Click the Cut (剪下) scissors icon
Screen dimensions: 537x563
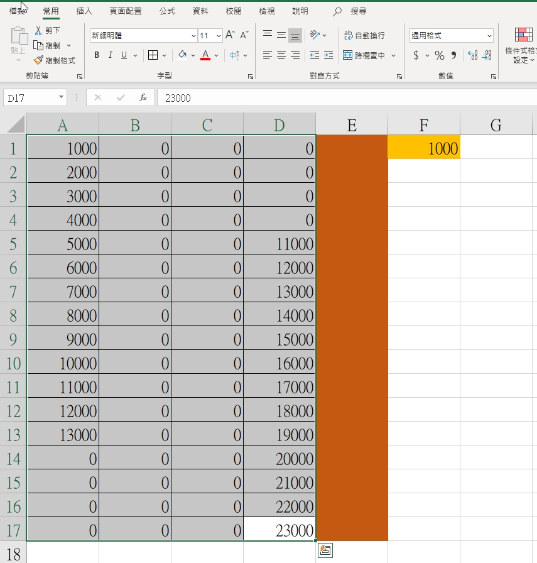39,30
